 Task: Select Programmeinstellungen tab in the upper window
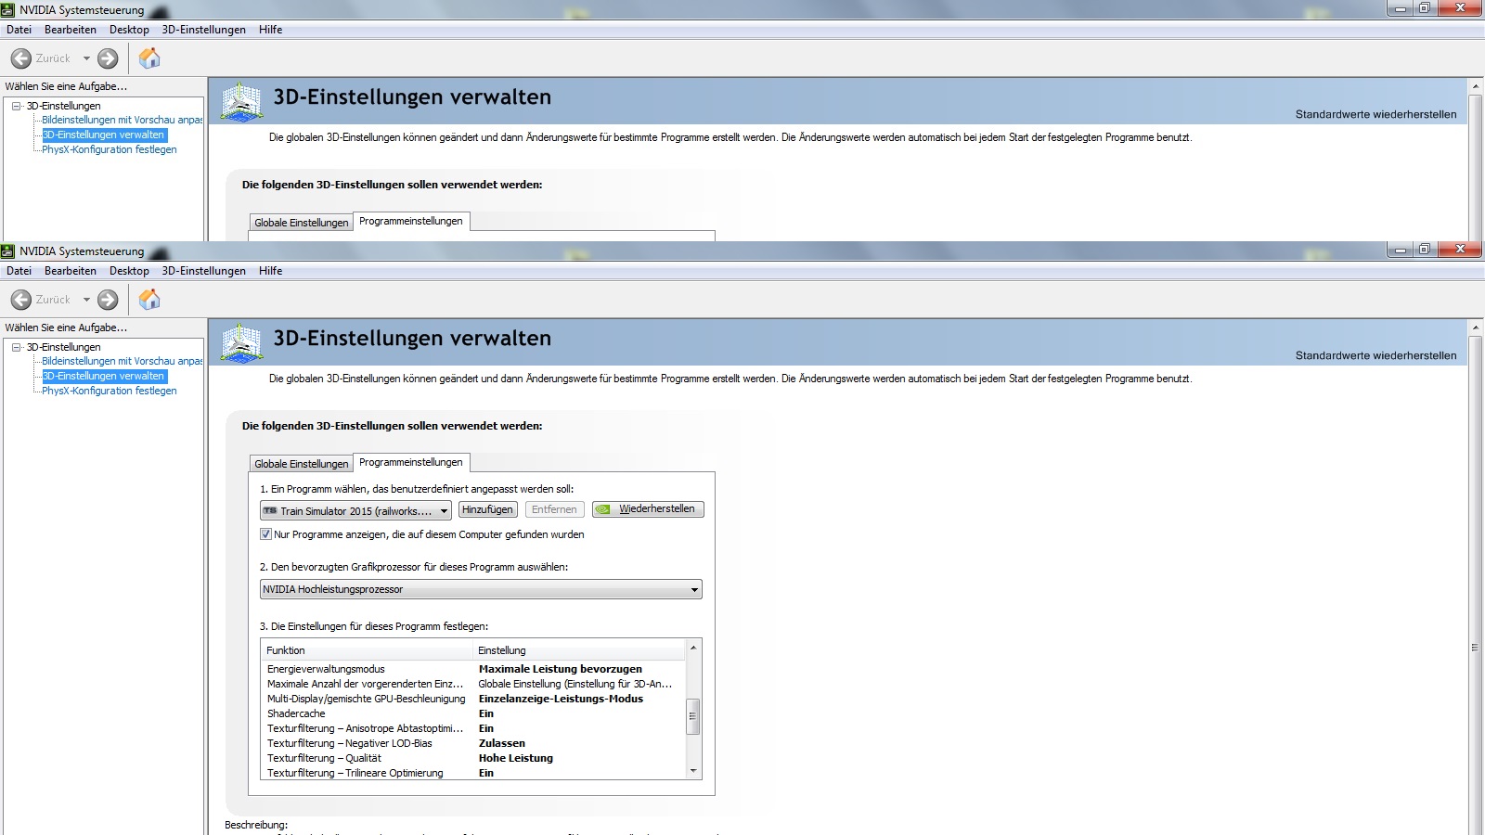click(x=411, y=221)
